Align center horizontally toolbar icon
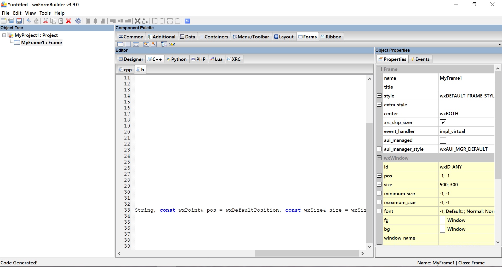Viewport: 502px width, 267px height. tap(96, 21)
